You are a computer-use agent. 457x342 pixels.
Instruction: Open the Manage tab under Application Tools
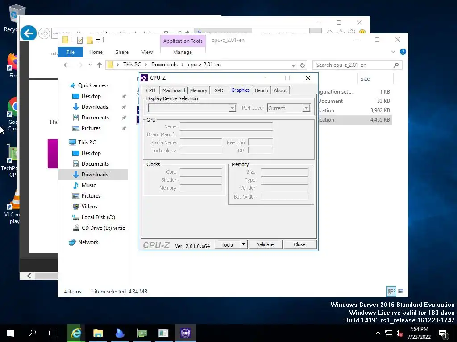pos(183,52)
